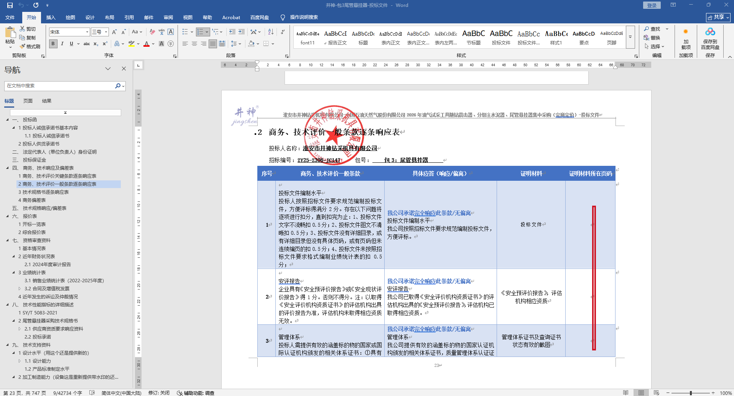Click the red font color swatch
Viewport: 734px width, 396px height.
(x=146, y=44)
